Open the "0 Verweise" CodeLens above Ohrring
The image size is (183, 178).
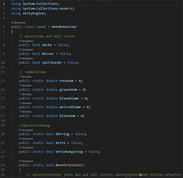click(x=26, y=130)
